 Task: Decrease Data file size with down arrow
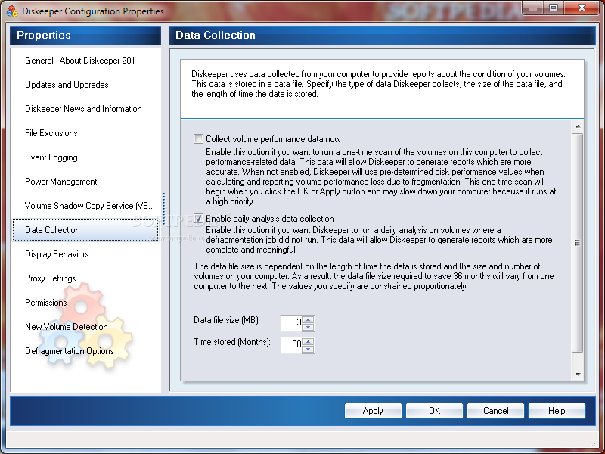point(309,328)
